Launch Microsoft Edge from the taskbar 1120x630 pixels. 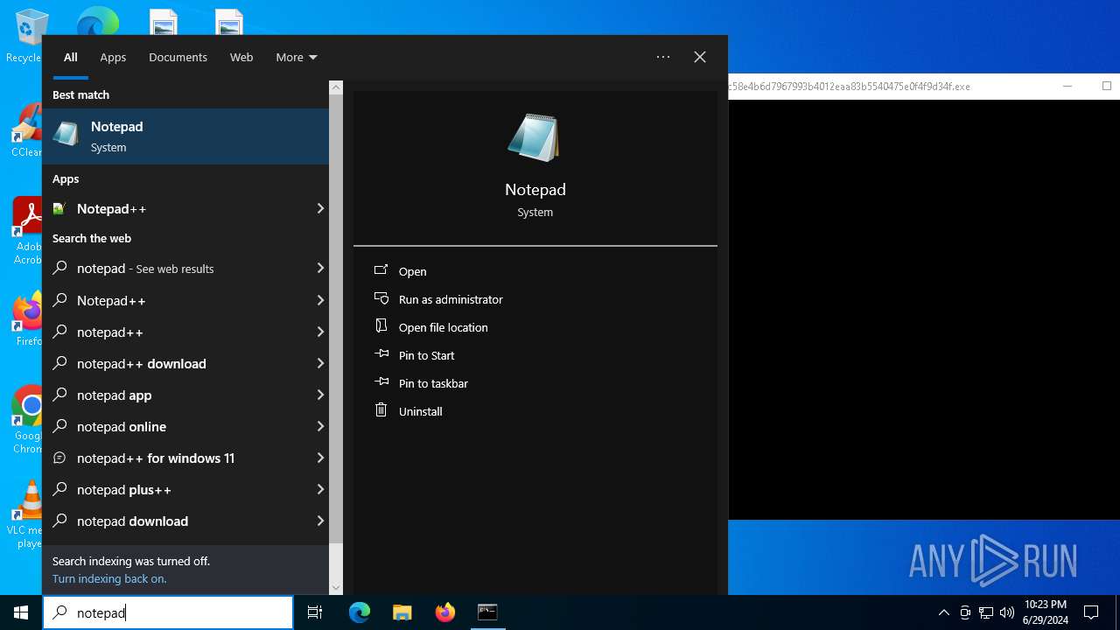click(360, 612)
